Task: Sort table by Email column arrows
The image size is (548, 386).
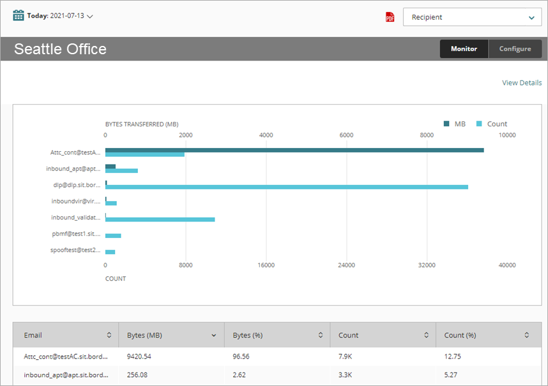Action: coord(109,335)
